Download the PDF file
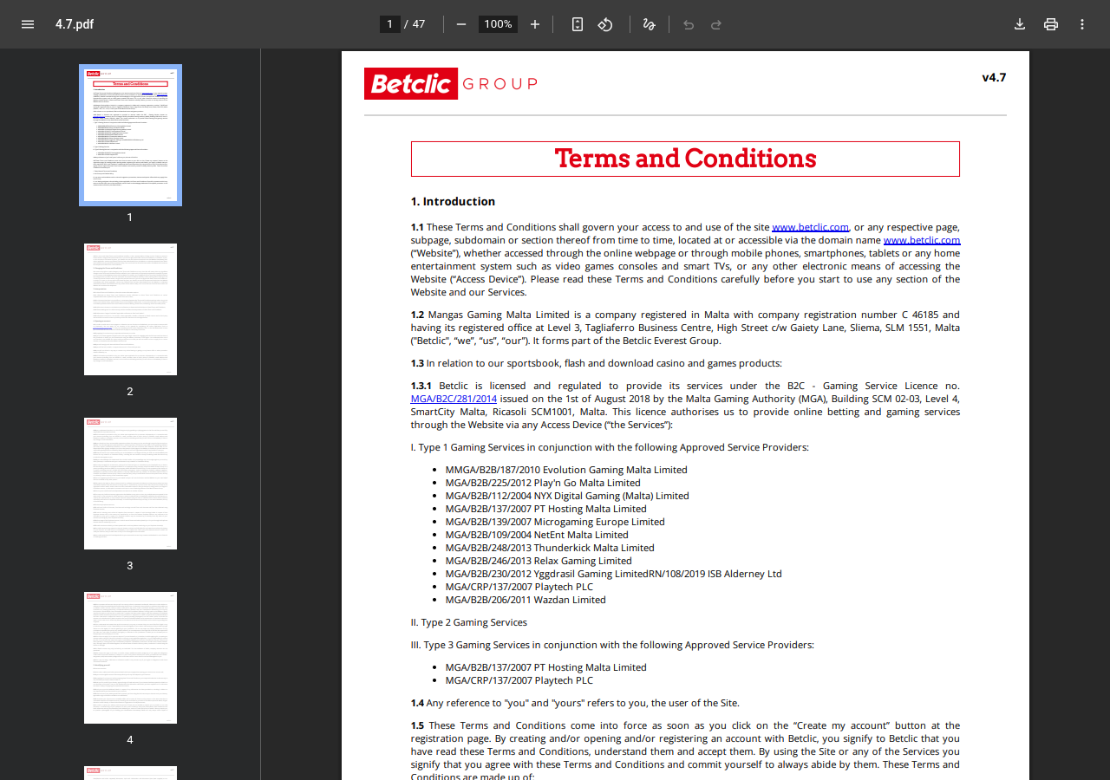The width and height of the screenshot is (1110, 780). 1020,24
